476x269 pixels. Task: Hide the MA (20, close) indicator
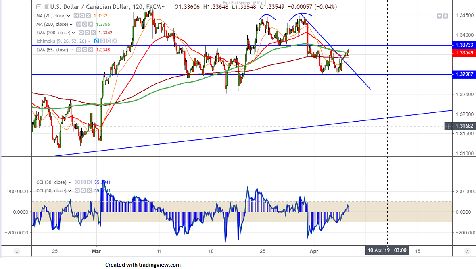pos(76,16)
